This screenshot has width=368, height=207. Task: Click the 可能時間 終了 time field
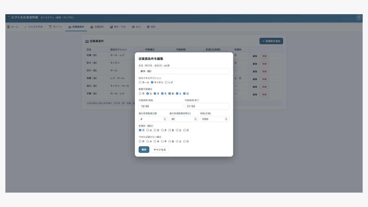point(207,106)
